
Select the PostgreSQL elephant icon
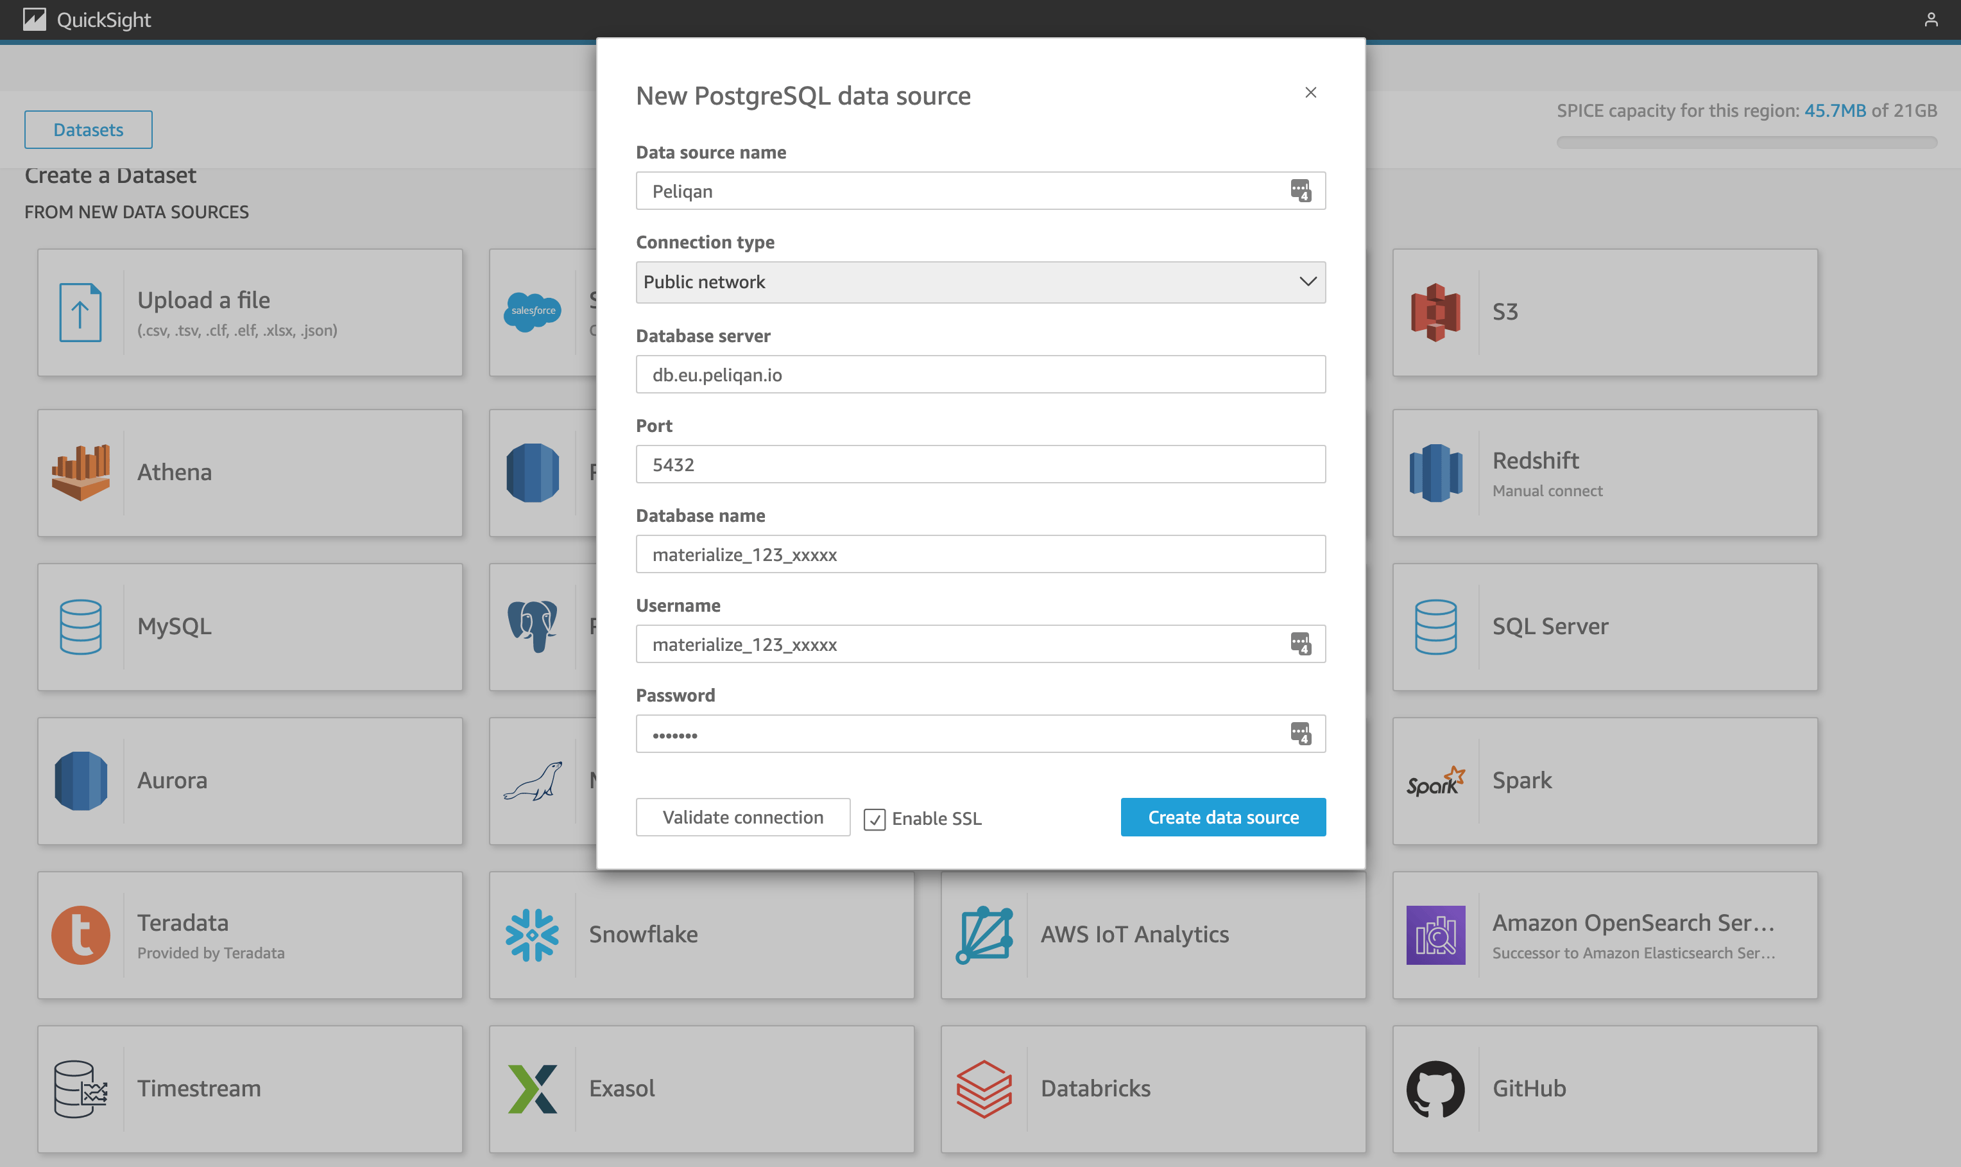pos(532,627)
